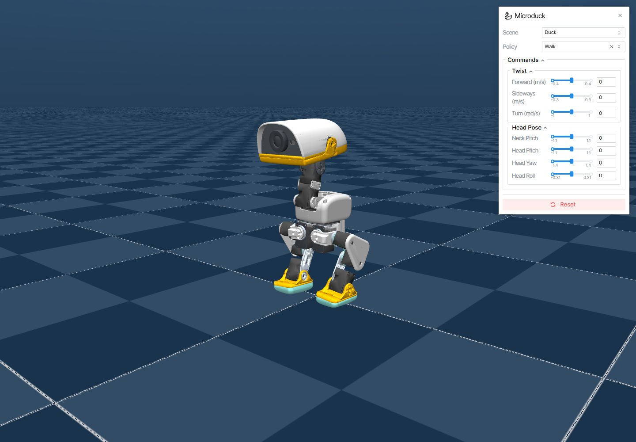The width and height of the screenshot is (636, 442).
Task: Collapse the Head Pose section
Action: [x=529, y=128]
